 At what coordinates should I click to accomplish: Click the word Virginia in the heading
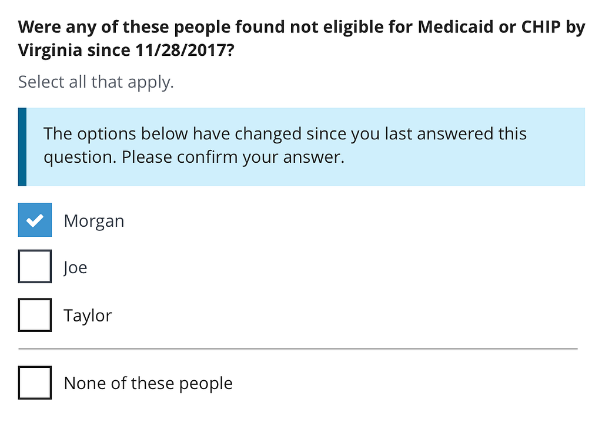point(50,51)
